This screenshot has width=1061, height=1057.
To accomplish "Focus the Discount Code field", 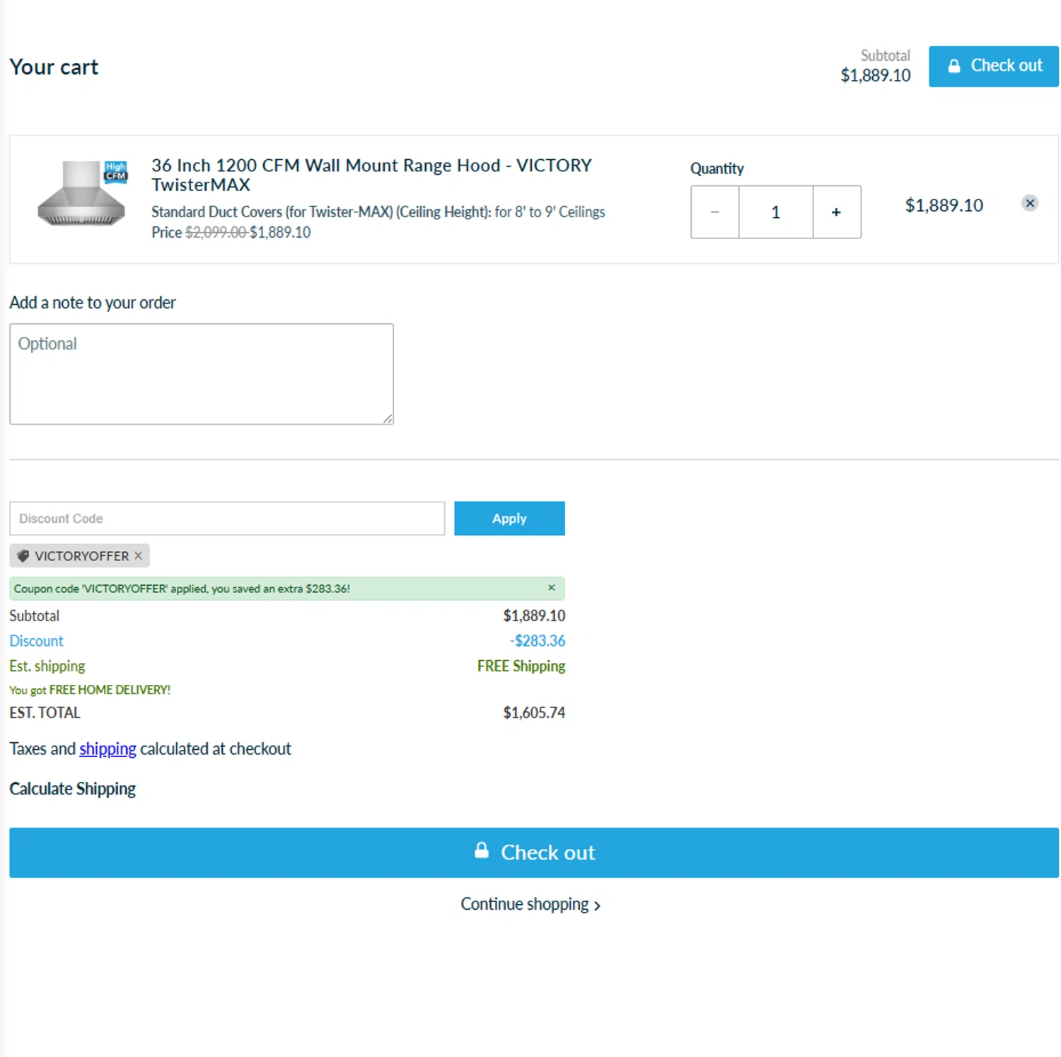I will tap(227, 518).
